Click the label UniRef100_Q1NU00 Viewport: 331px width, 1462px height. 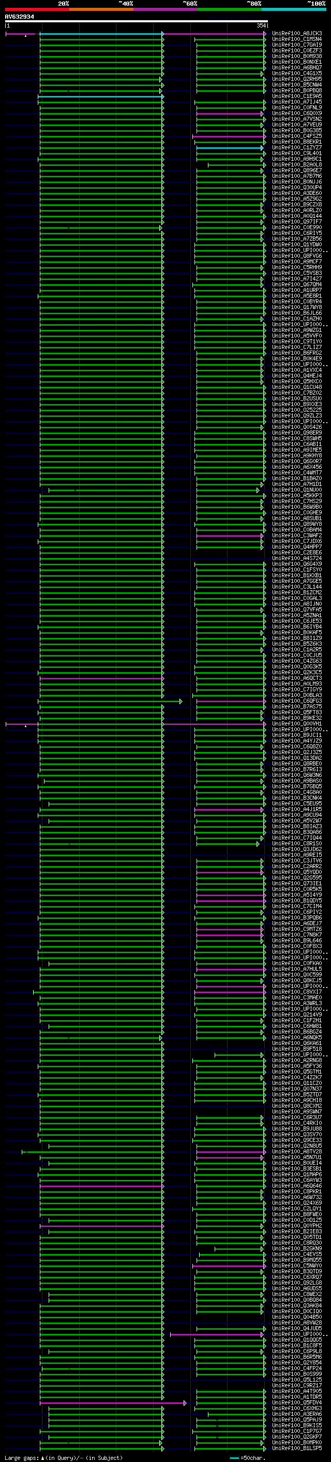click(297, 490)
